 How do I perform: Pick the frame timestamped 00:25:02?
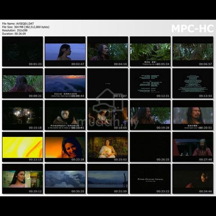click(108, 147)
